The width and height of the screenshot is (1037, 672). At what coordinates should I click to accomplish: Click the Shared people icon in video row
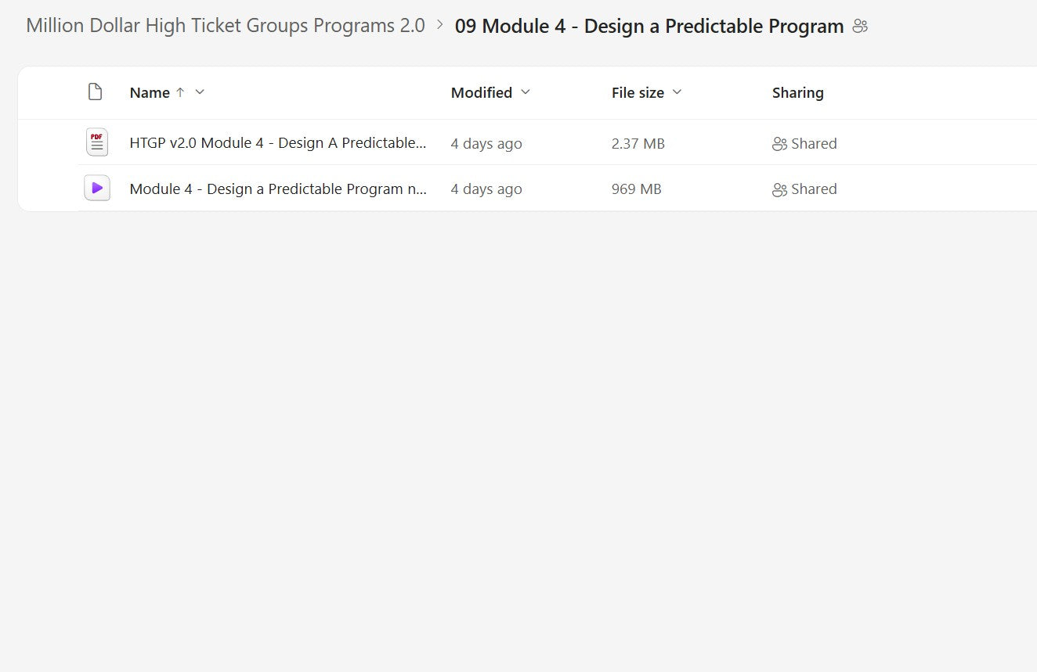[779, 189]
